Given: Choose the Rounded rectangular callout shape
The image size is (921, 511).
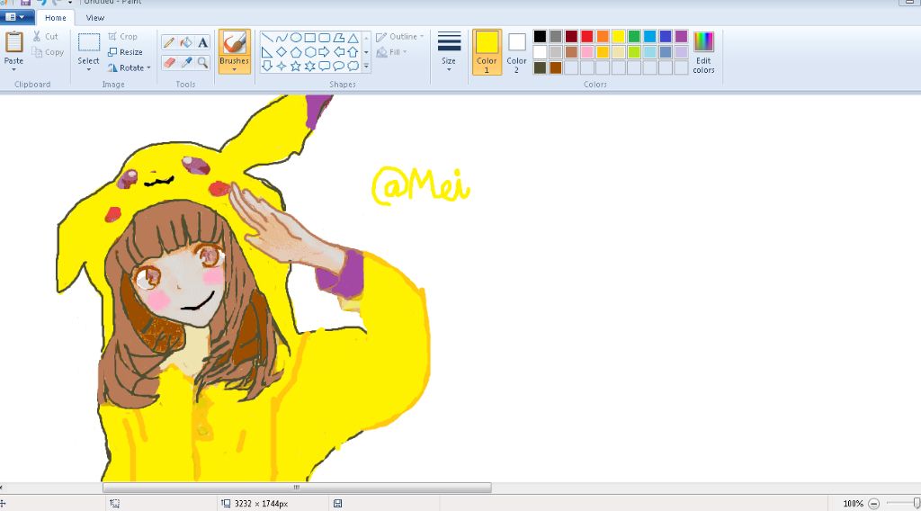Looking at the screenshot, I should click(324, 66).
